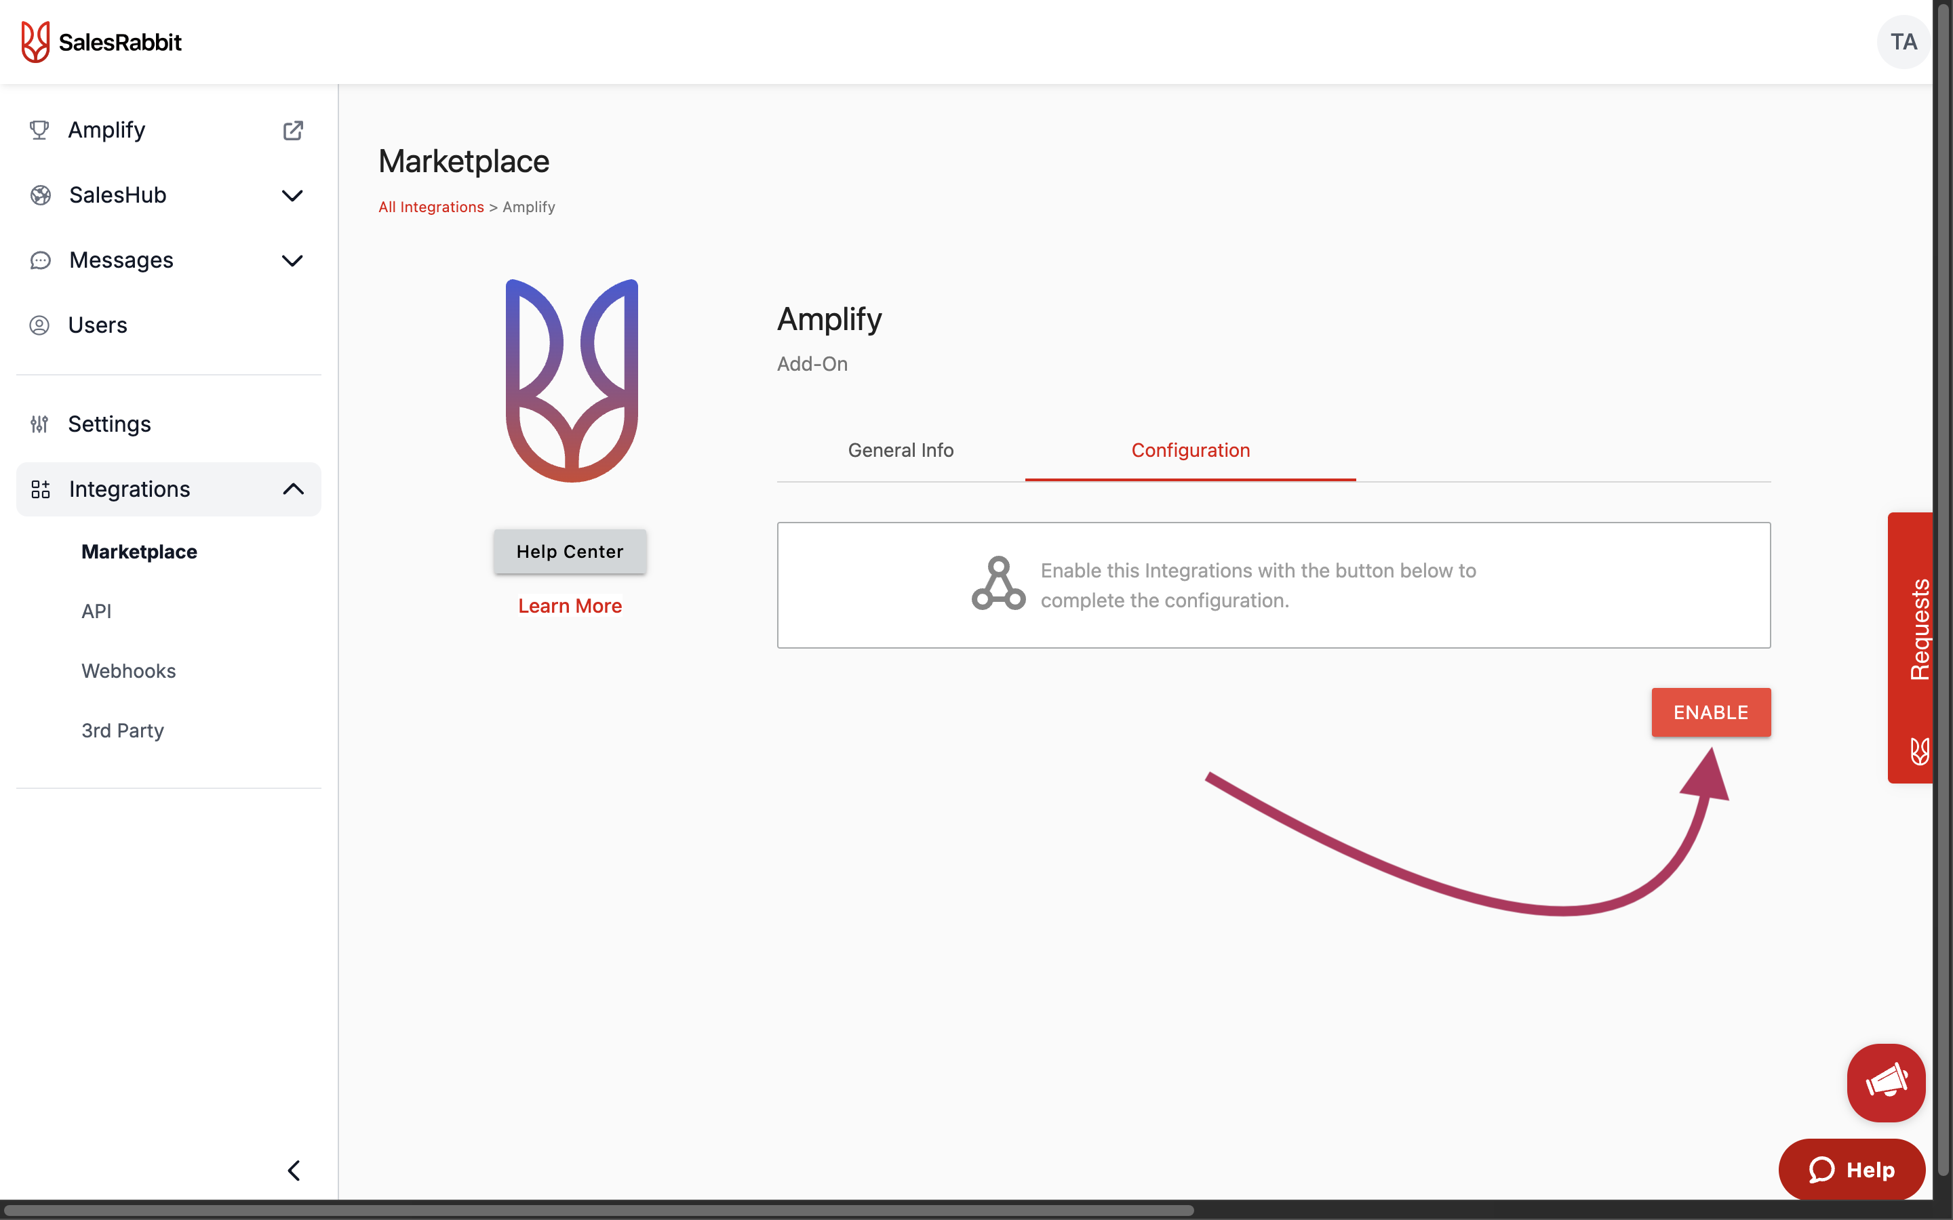Viewport: 1953px width, 1220px height.
Task: Open the API sub-item
Action: [x=96, y=611]
